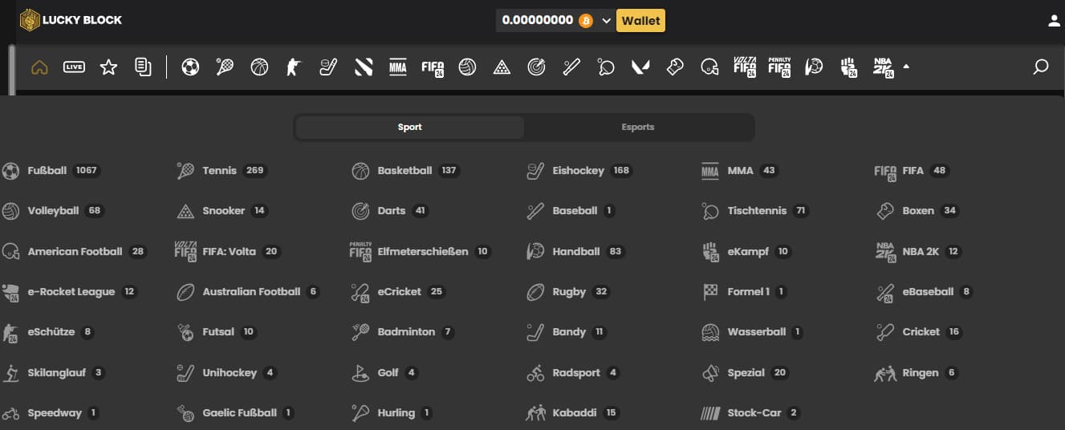Viewport: 1065px width, 430px height.
Task: Select the Sport tab
Action: coord(409,127)
